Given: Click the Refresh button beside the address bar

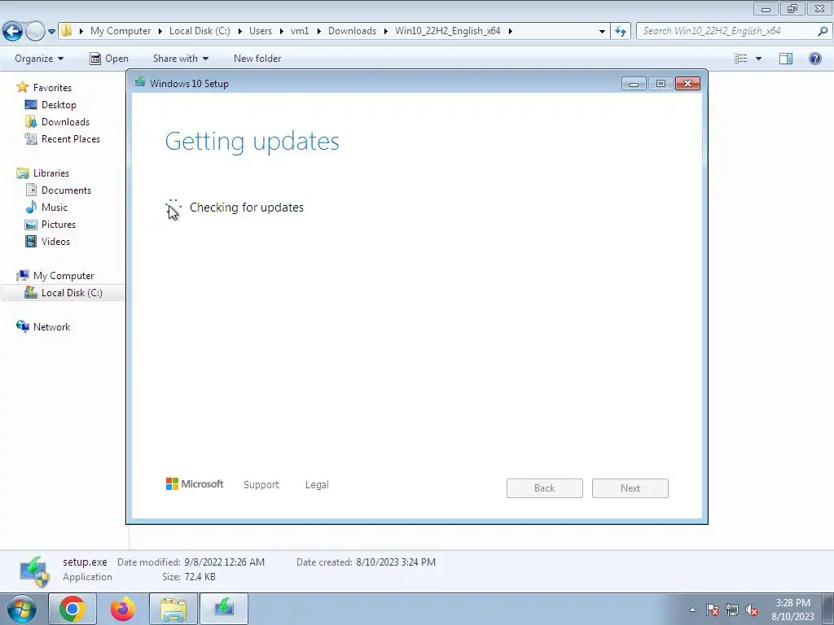Looking at the screenshot, I should [x=620, y=32].
